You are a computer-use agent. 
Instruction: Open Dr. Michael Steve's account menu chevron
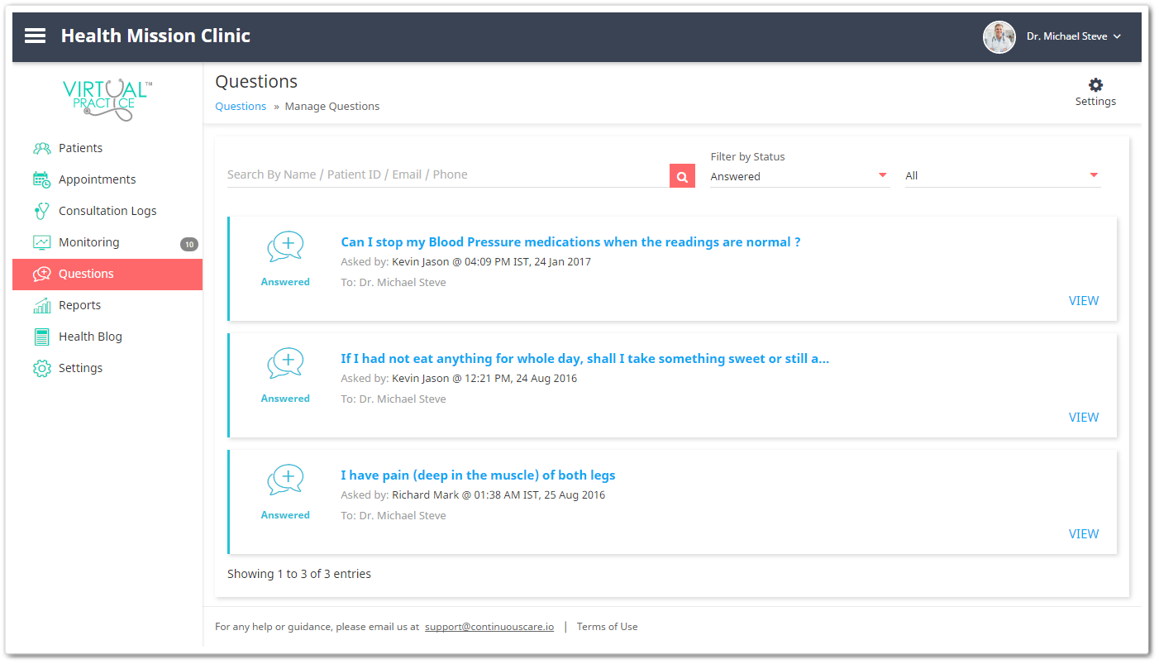pyautogui.click(x=1118, y=36)
